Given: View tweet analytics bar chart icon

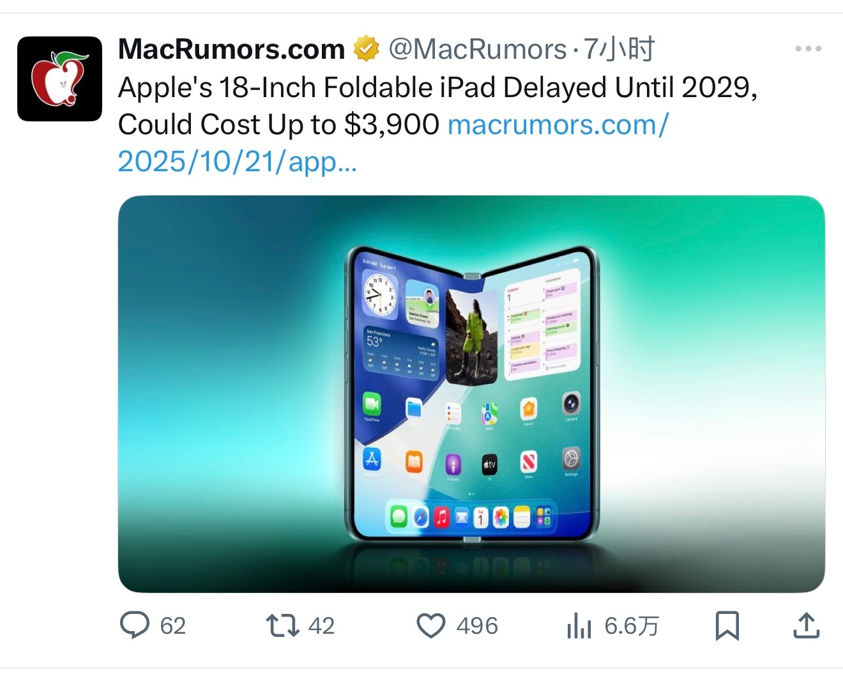Looking at the screenshot, I should (579, 625).
